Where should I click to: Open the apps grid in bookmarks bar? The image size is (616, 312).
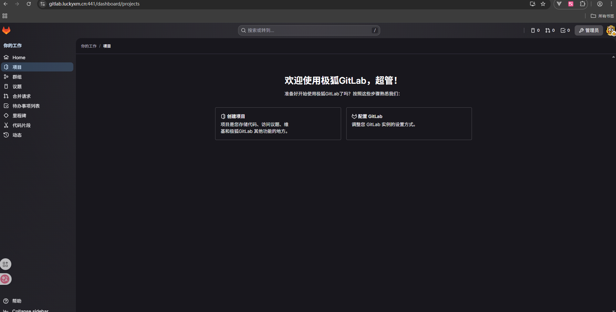(x=5, y=16)
